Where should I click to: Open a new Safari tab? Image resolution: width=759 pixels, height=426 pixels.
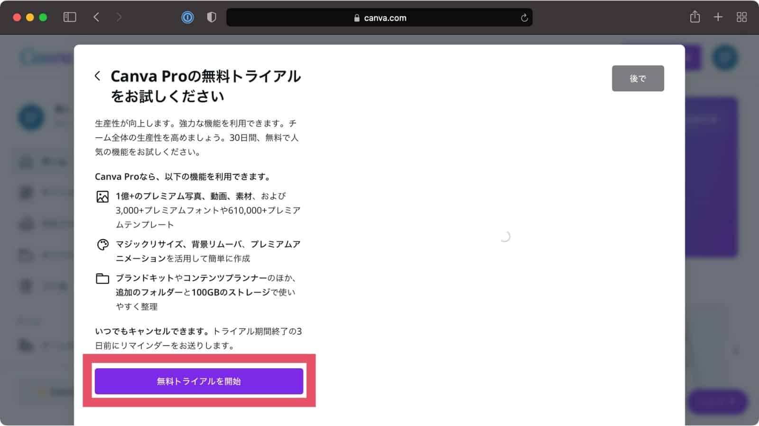(718, 18)
